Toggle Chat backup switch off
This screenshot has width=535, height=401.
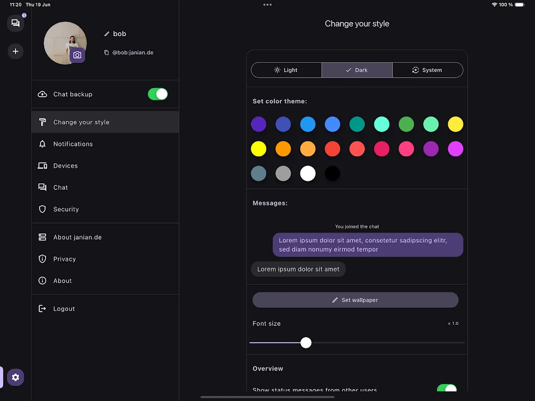[x=157, y=94]
